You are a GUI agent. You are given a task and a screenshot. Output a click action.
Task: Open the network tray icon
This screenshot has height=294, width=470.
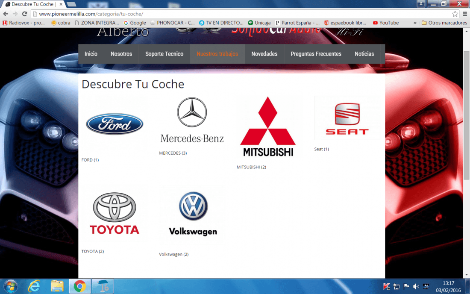[x=397, y=286]
